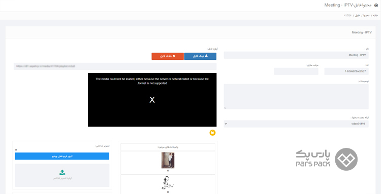Click inside the توضیحات text area
This screenshot has width=381, height=194.
click(x=296, y=96)
